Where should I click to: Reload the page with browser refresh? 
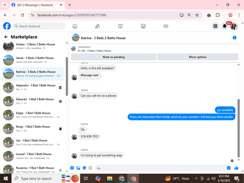click(x=22, y=15)
